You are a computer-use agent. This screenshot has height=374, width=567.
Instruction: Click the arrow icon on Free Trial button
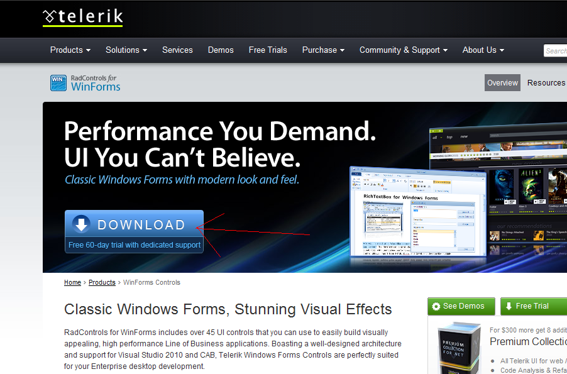coord(509,306)
